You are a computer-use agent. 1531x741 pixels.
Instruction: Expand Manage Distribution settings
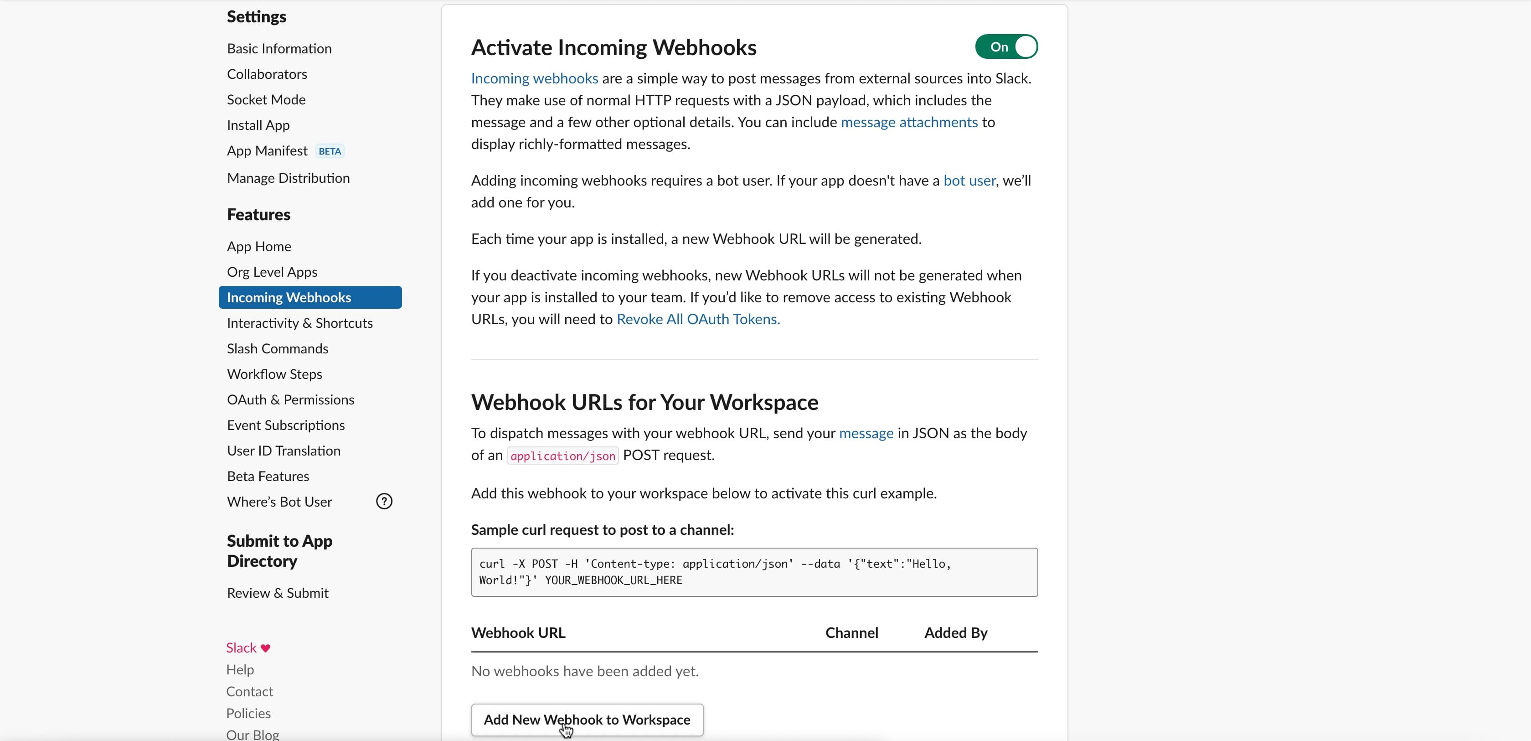point(288,178)
